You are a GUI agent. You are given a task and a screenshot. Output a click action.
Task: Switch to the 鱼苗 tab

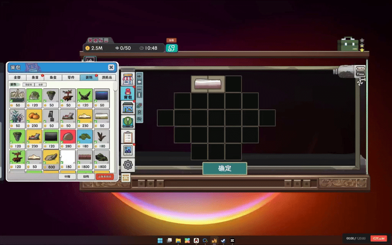35,77
